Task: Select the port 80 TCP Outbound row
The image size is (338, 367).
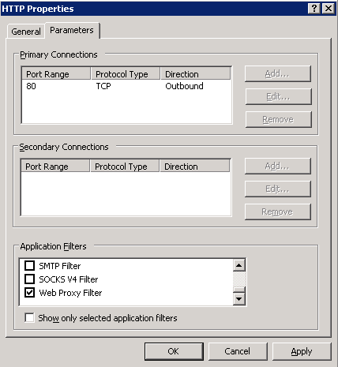Action: point(126,86)
